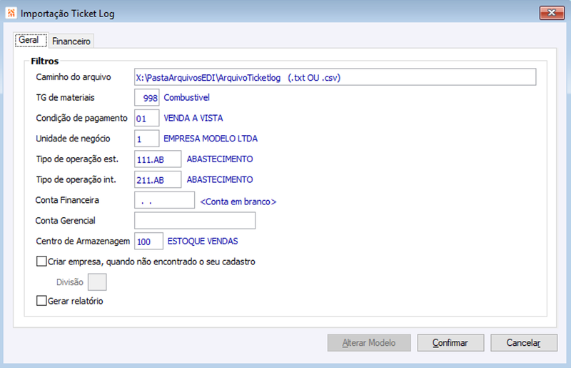571x368 pixels.
Task: Switch to the Geral tab
Action: [x=31, y=40]
